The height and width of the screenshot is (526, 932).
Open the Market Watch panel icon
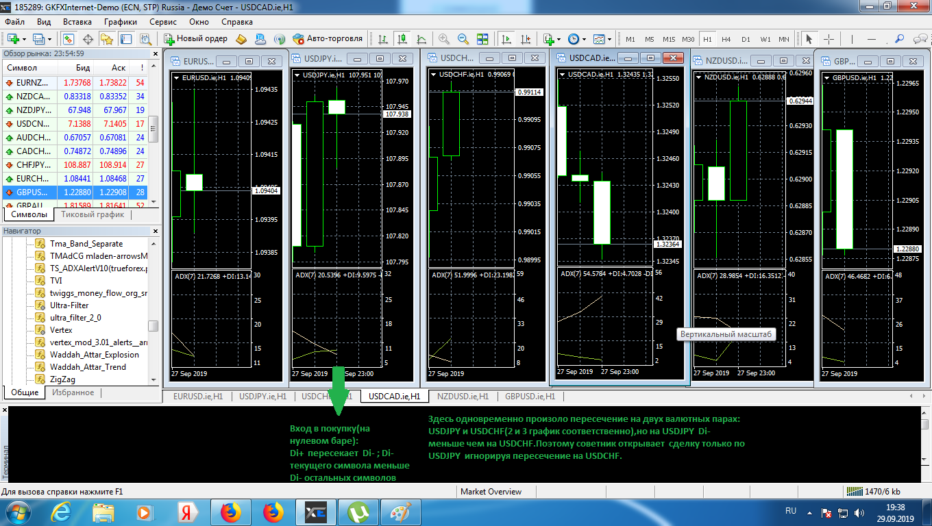click(x=69, y=39)
